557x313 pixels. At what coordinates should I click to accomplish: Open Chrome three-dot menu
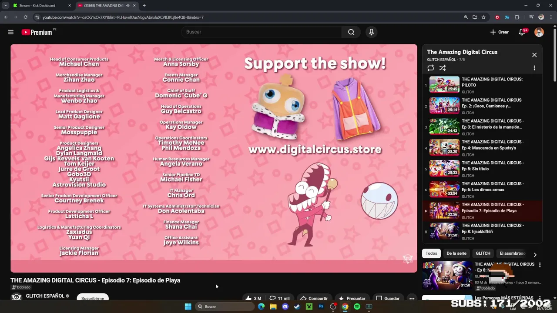click(550, 17)
